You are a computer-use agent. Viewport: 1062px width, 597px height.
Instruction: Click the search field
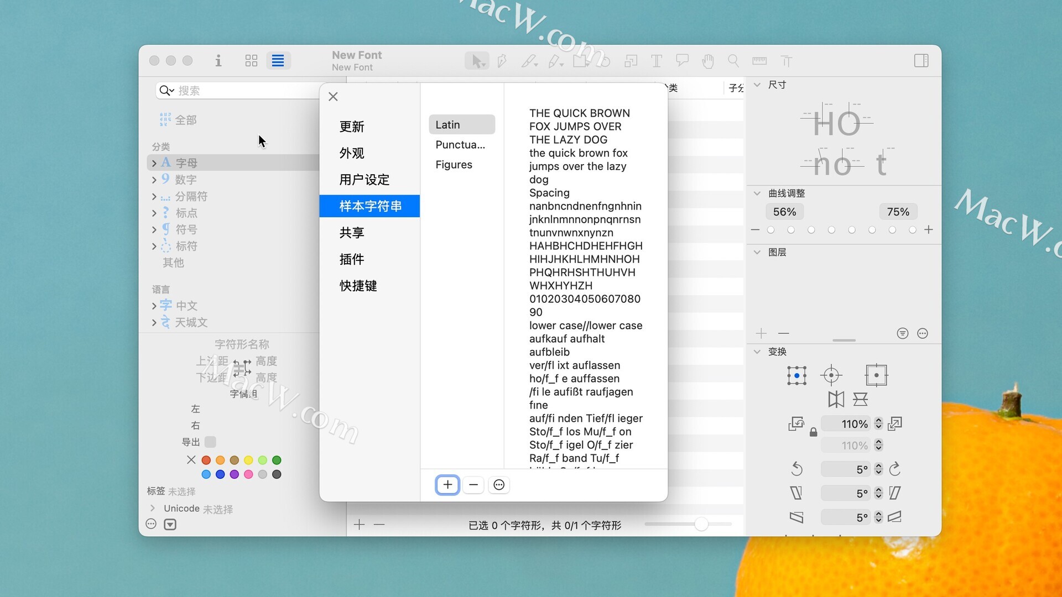click(238, 90)
